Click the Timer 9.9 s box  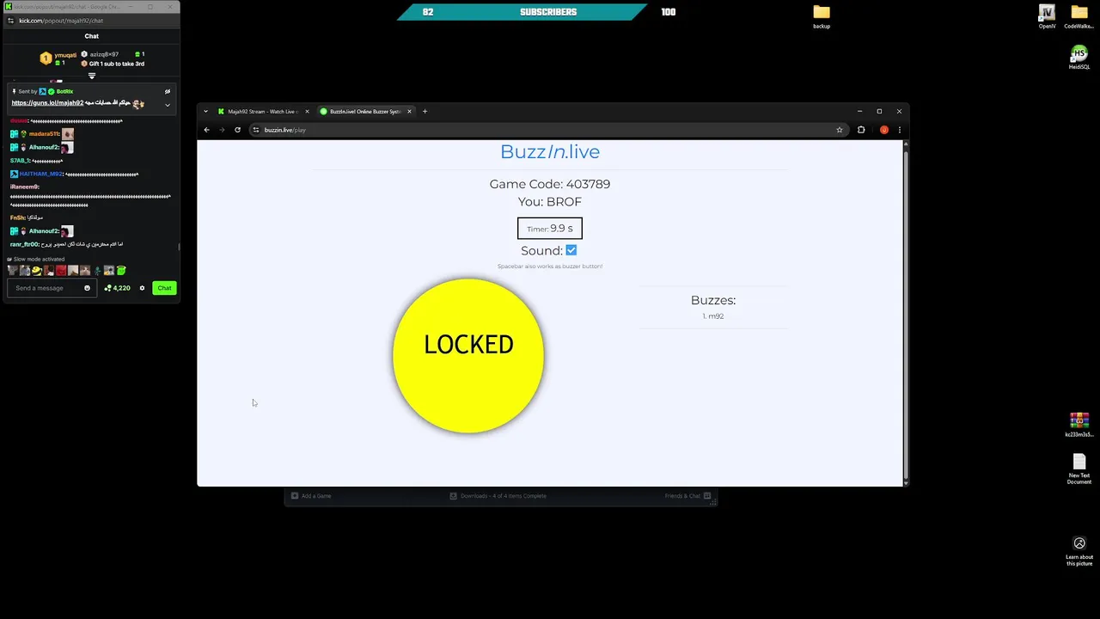550,228
